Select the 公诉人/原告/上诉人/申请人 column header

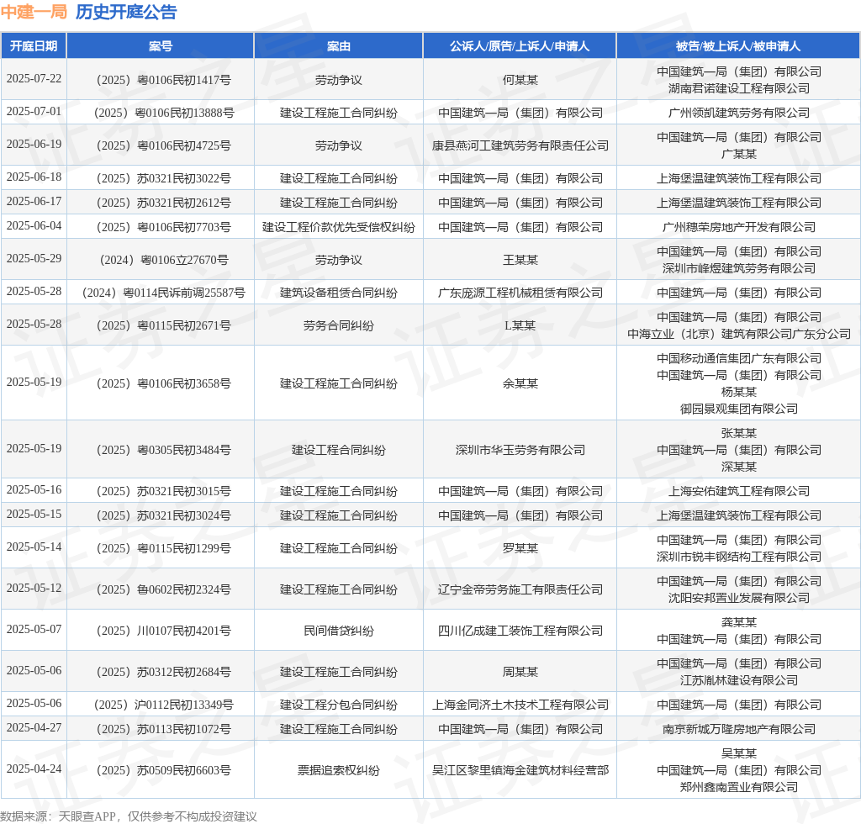coord(520,46)
